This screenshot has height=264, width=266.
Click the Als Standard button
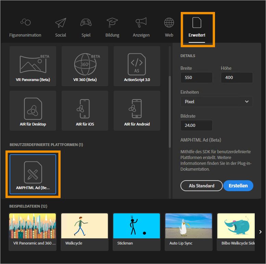coord(202,186)
